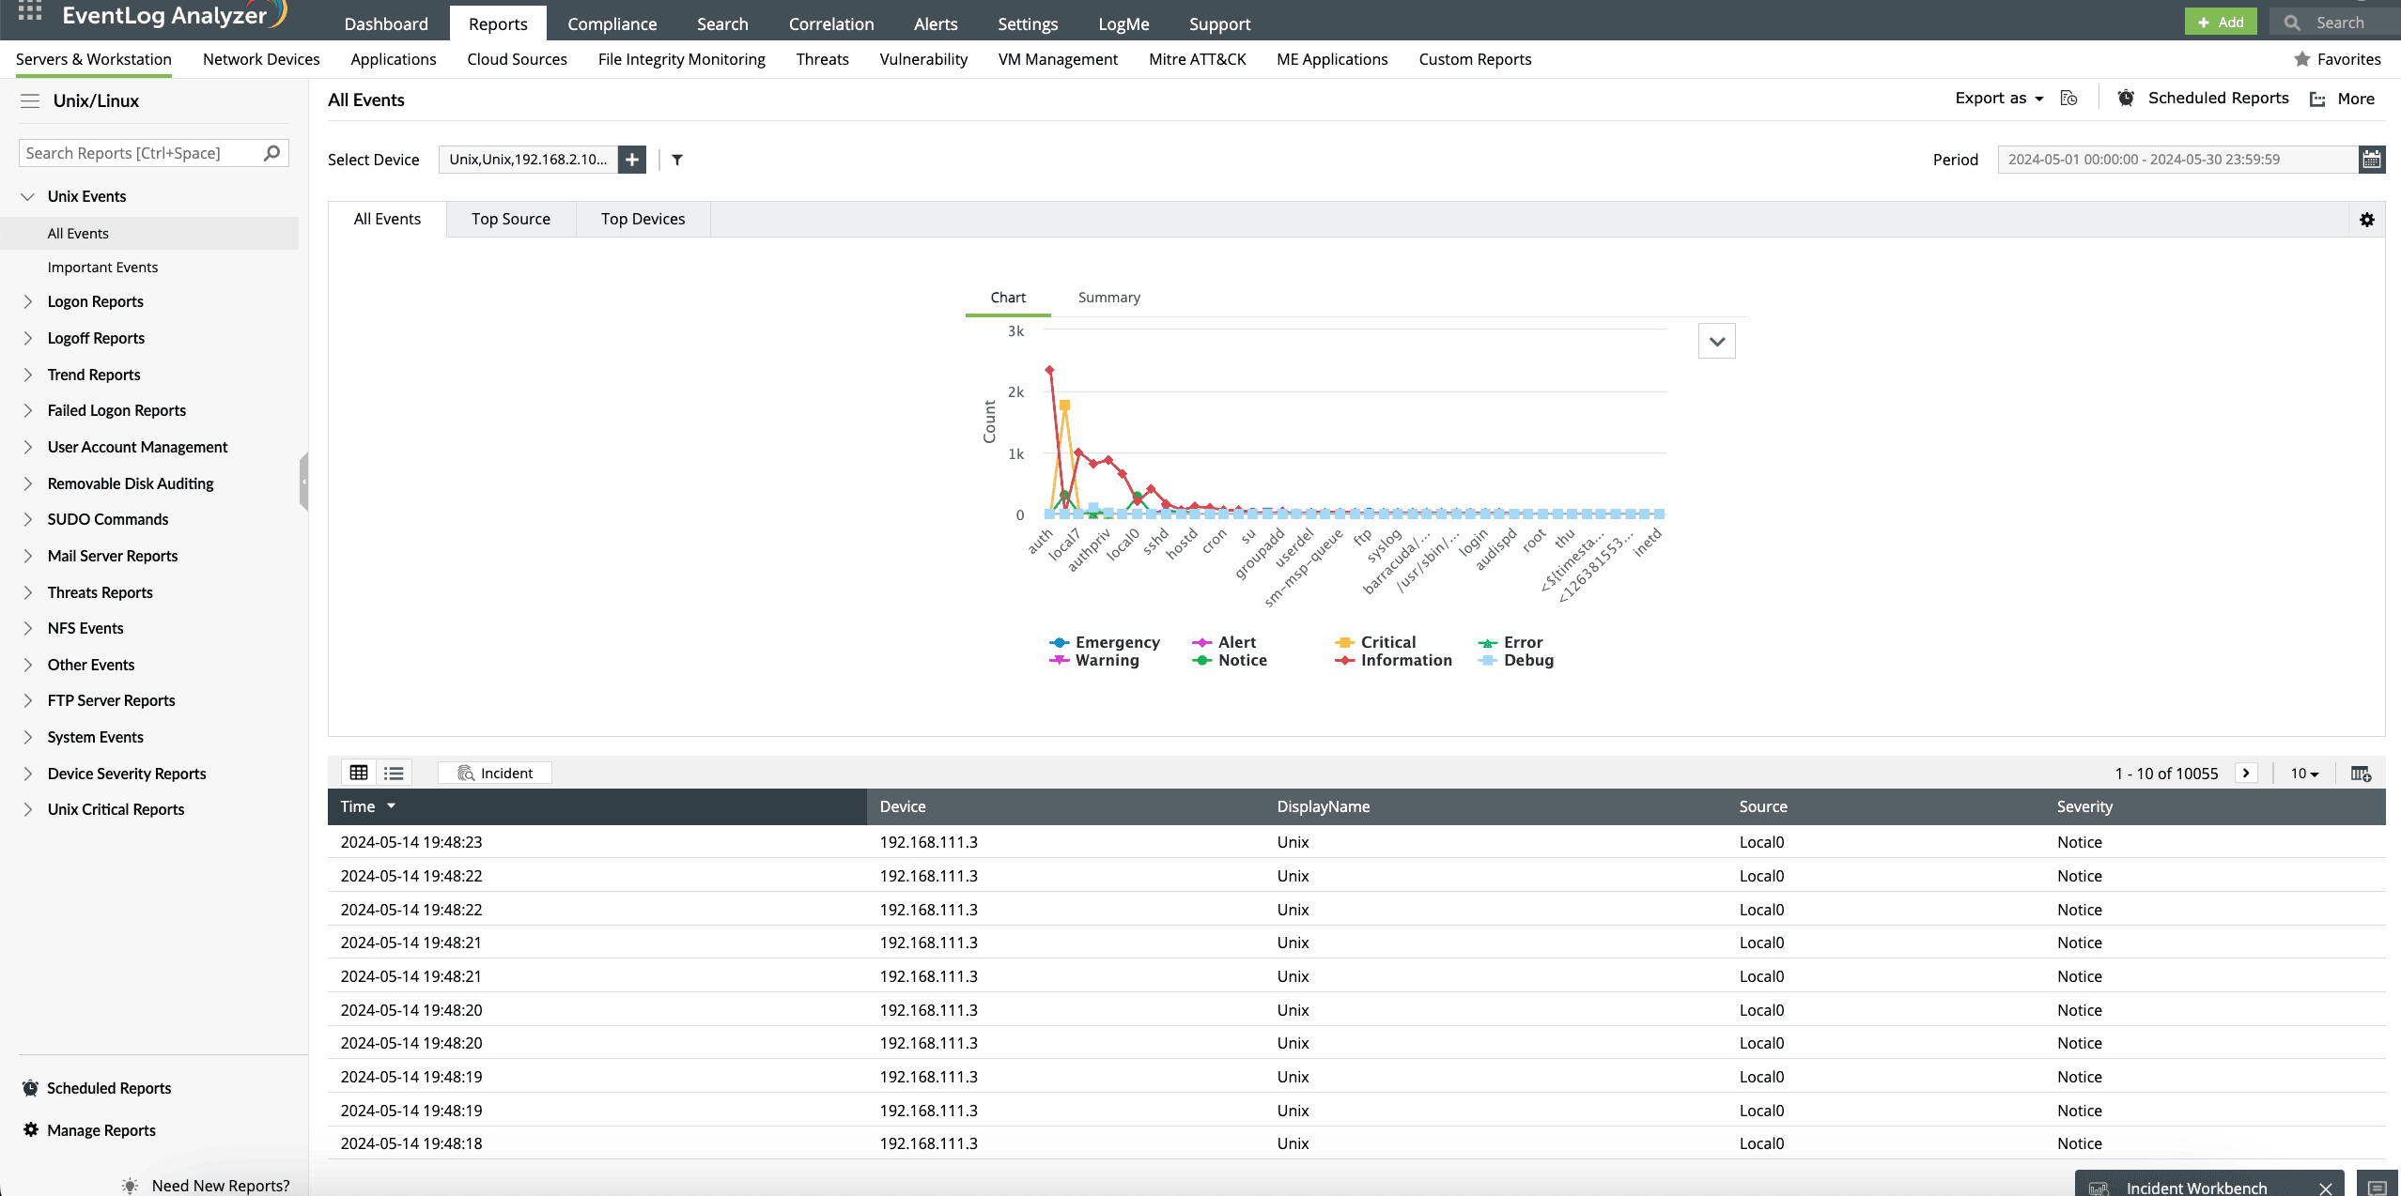Click the green Add button
The image size is (2401, 1196).
[2220, 21]
